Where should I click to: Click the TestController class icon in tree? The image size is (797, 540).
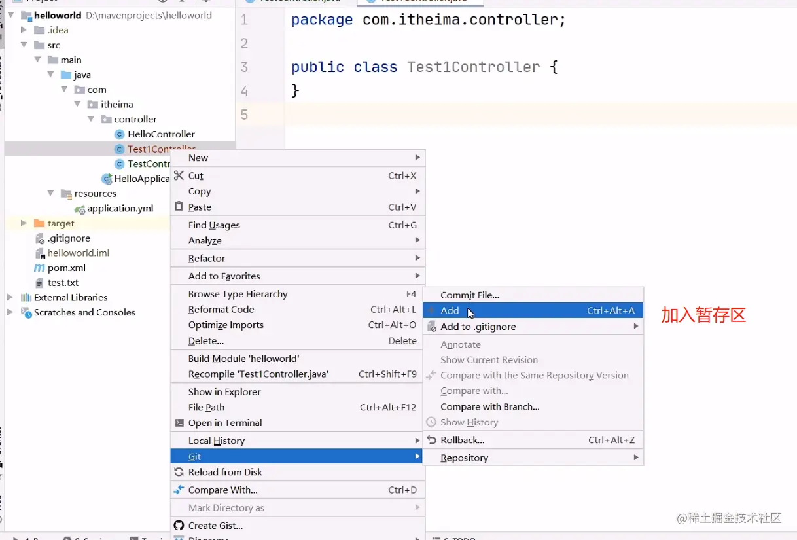click(119, 164)
